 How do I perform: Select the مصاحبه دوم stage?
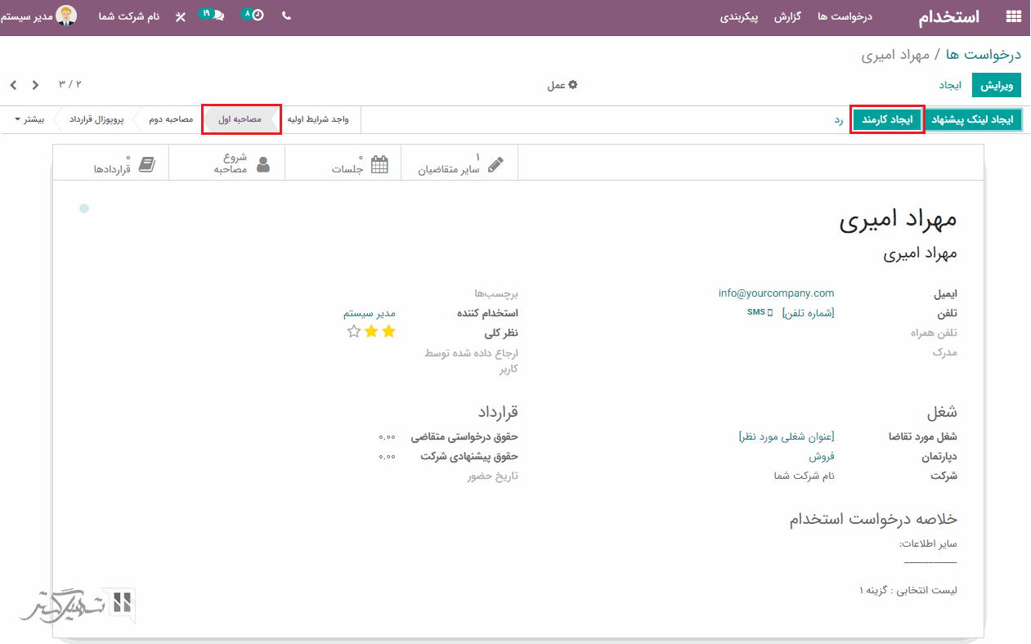[x=171, y=119]
